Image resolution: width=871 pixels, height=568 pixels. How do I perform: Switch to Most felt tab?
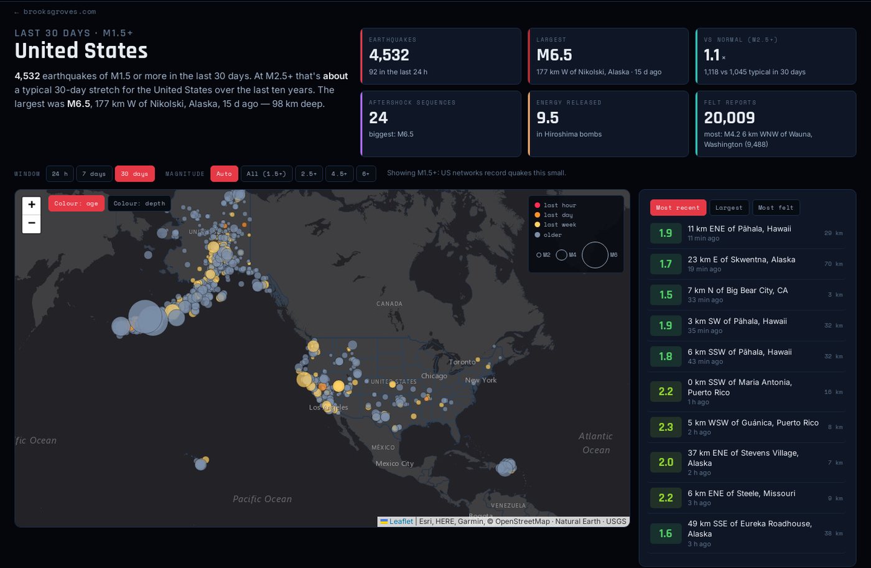(x=776, y=208)
